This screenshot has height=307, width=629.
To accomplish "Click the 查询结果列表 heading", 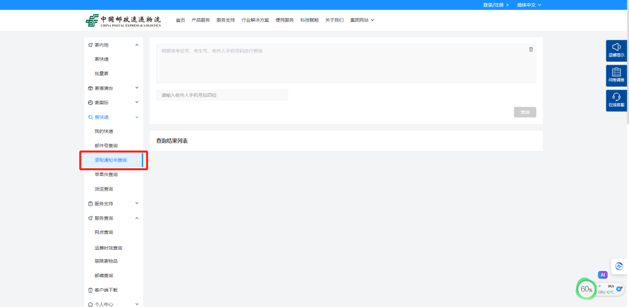I will pyautogui.click(x=172, y=141).
